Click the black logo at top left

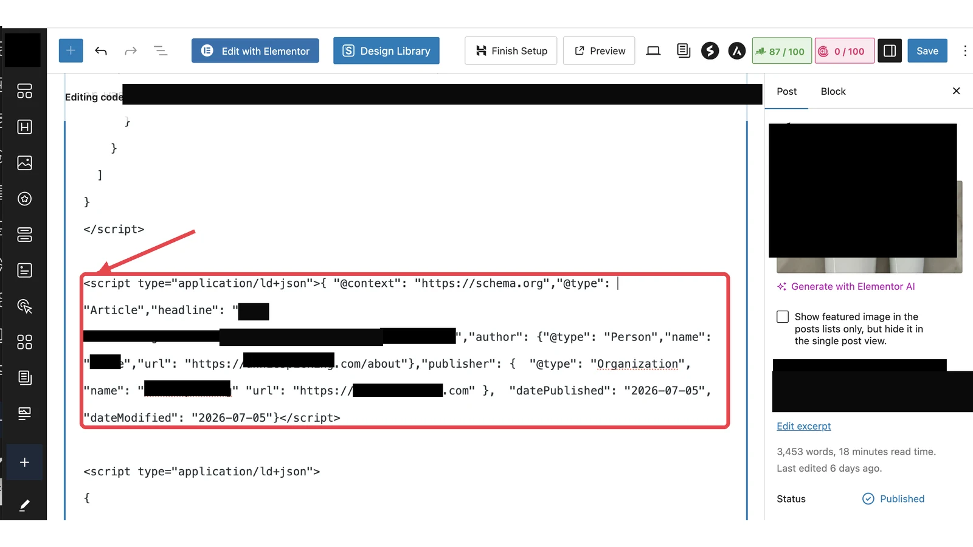coord(23,50)
